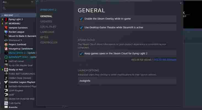Open the LOCAL FILES tab
Viewport: 202px width, 110px height.
coord(48,27)
